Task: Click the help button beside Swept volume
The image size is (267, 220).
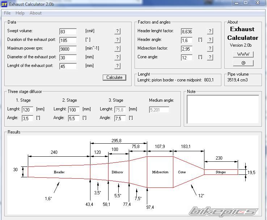Action: tap(117, 31)
